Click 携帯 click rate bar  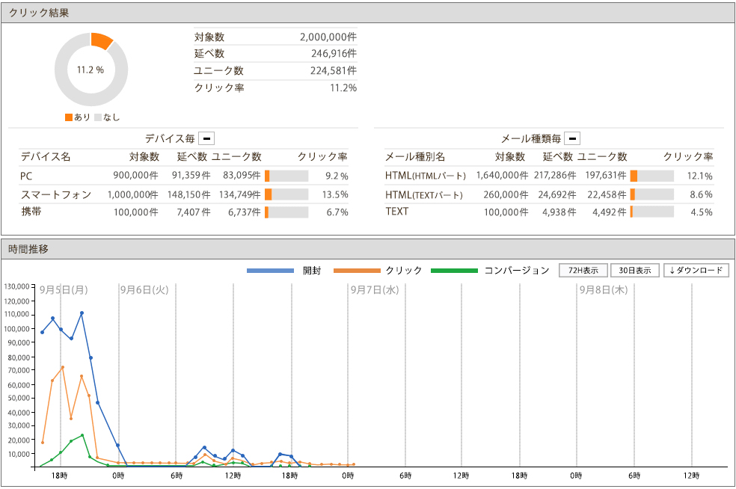click(286, 212)
